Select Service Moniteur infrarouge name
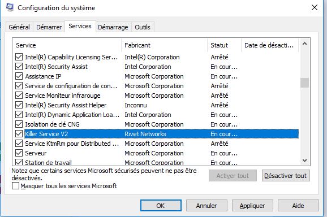The image size is (327, 217). pyautogui.click(x=63, y=96)
